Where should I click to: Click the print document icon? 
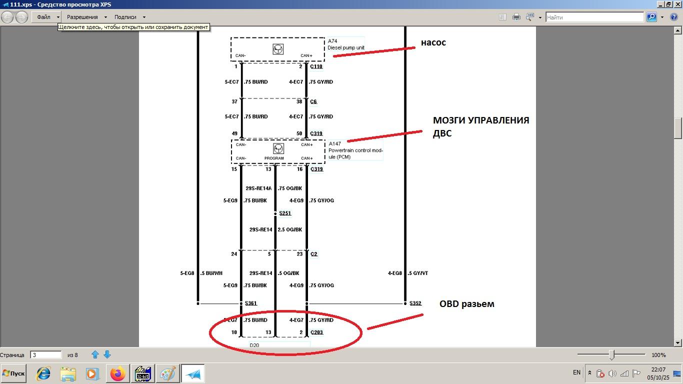[516, 17]
